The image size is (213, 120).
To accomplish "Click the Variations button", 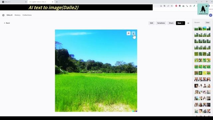I will coord(161,23).
